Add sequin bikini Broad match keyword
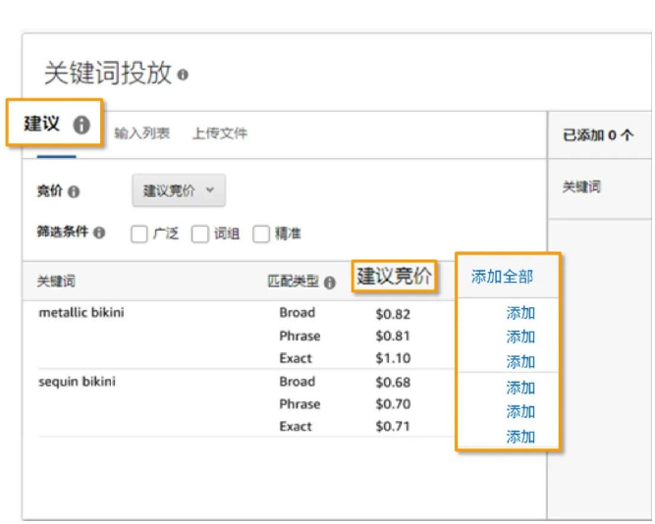 (x=520, y=388)
